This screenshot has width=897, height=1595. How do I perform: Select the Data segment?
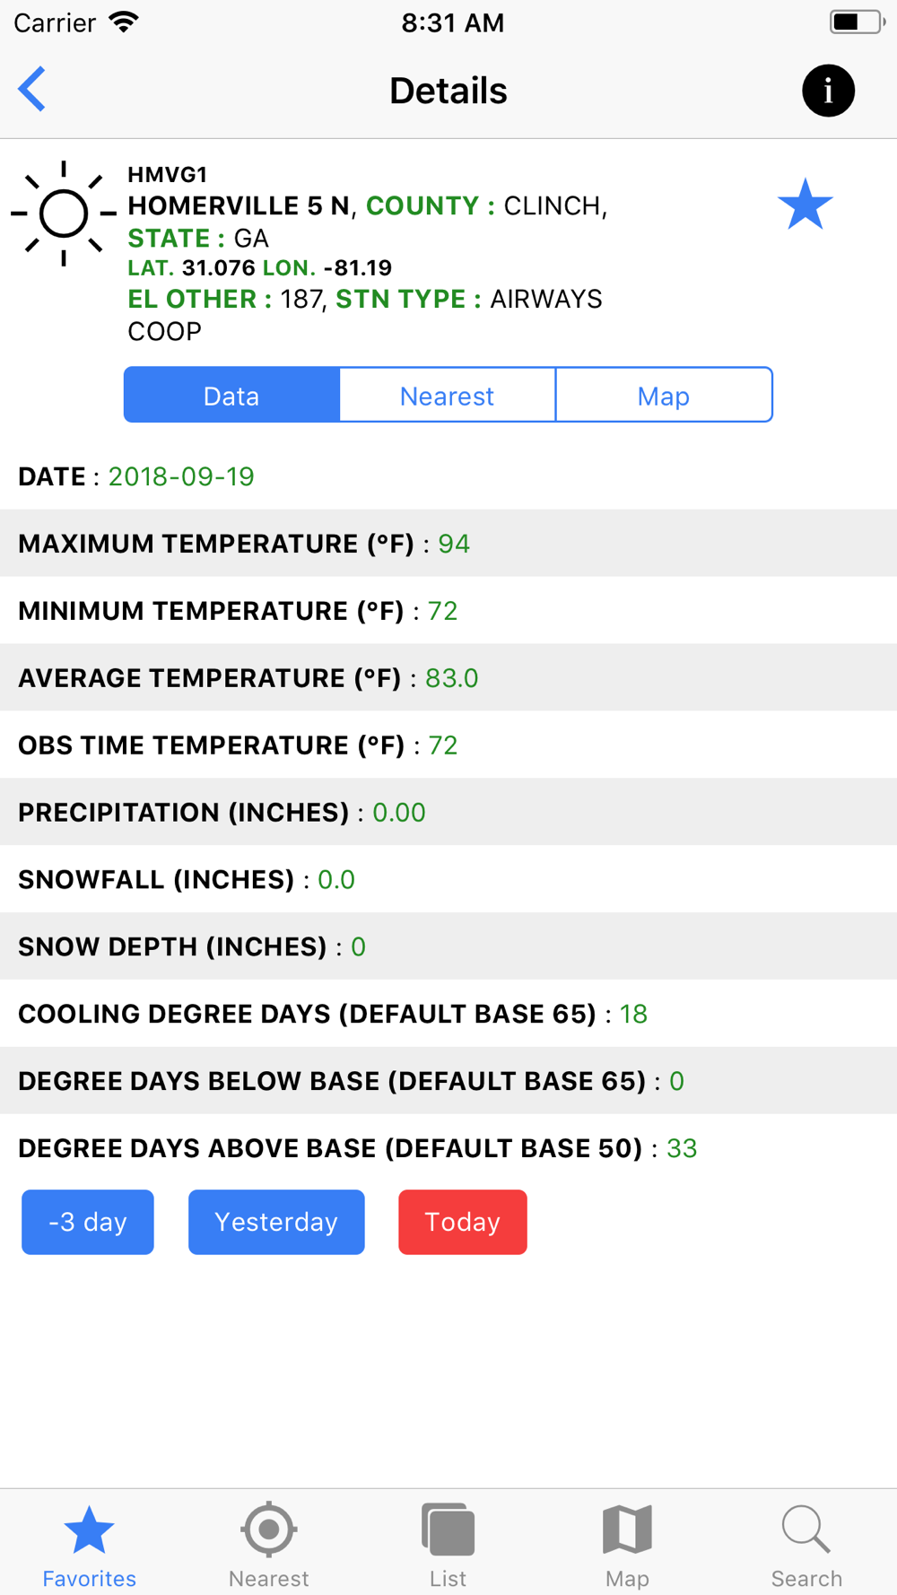pos(231,395)
